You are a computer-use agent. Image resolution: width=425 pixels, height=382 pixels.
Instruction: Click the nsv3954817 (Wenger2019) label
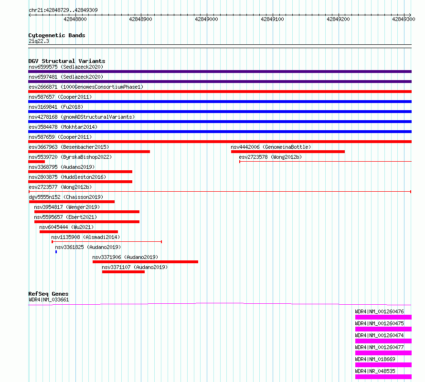click(67, 207)
